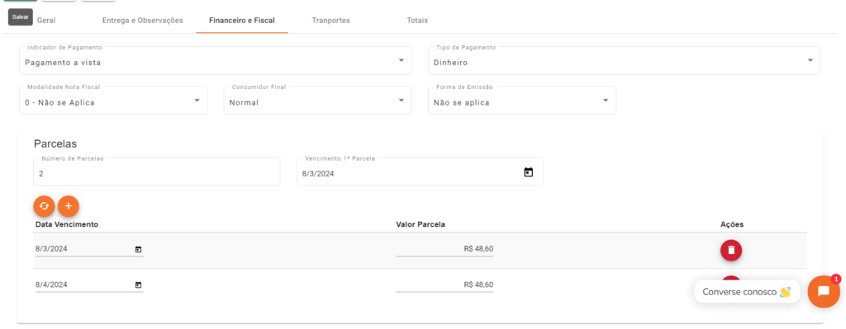Click into the Número de Parcelas field

coord(156,172)
